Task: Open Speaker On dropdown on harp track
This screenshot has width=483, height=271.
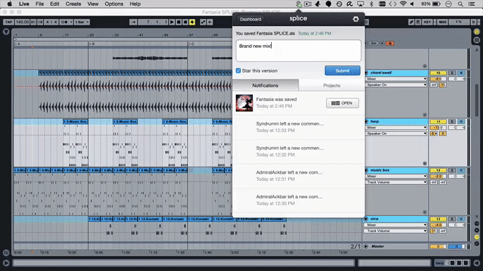Action: [396, 133]
